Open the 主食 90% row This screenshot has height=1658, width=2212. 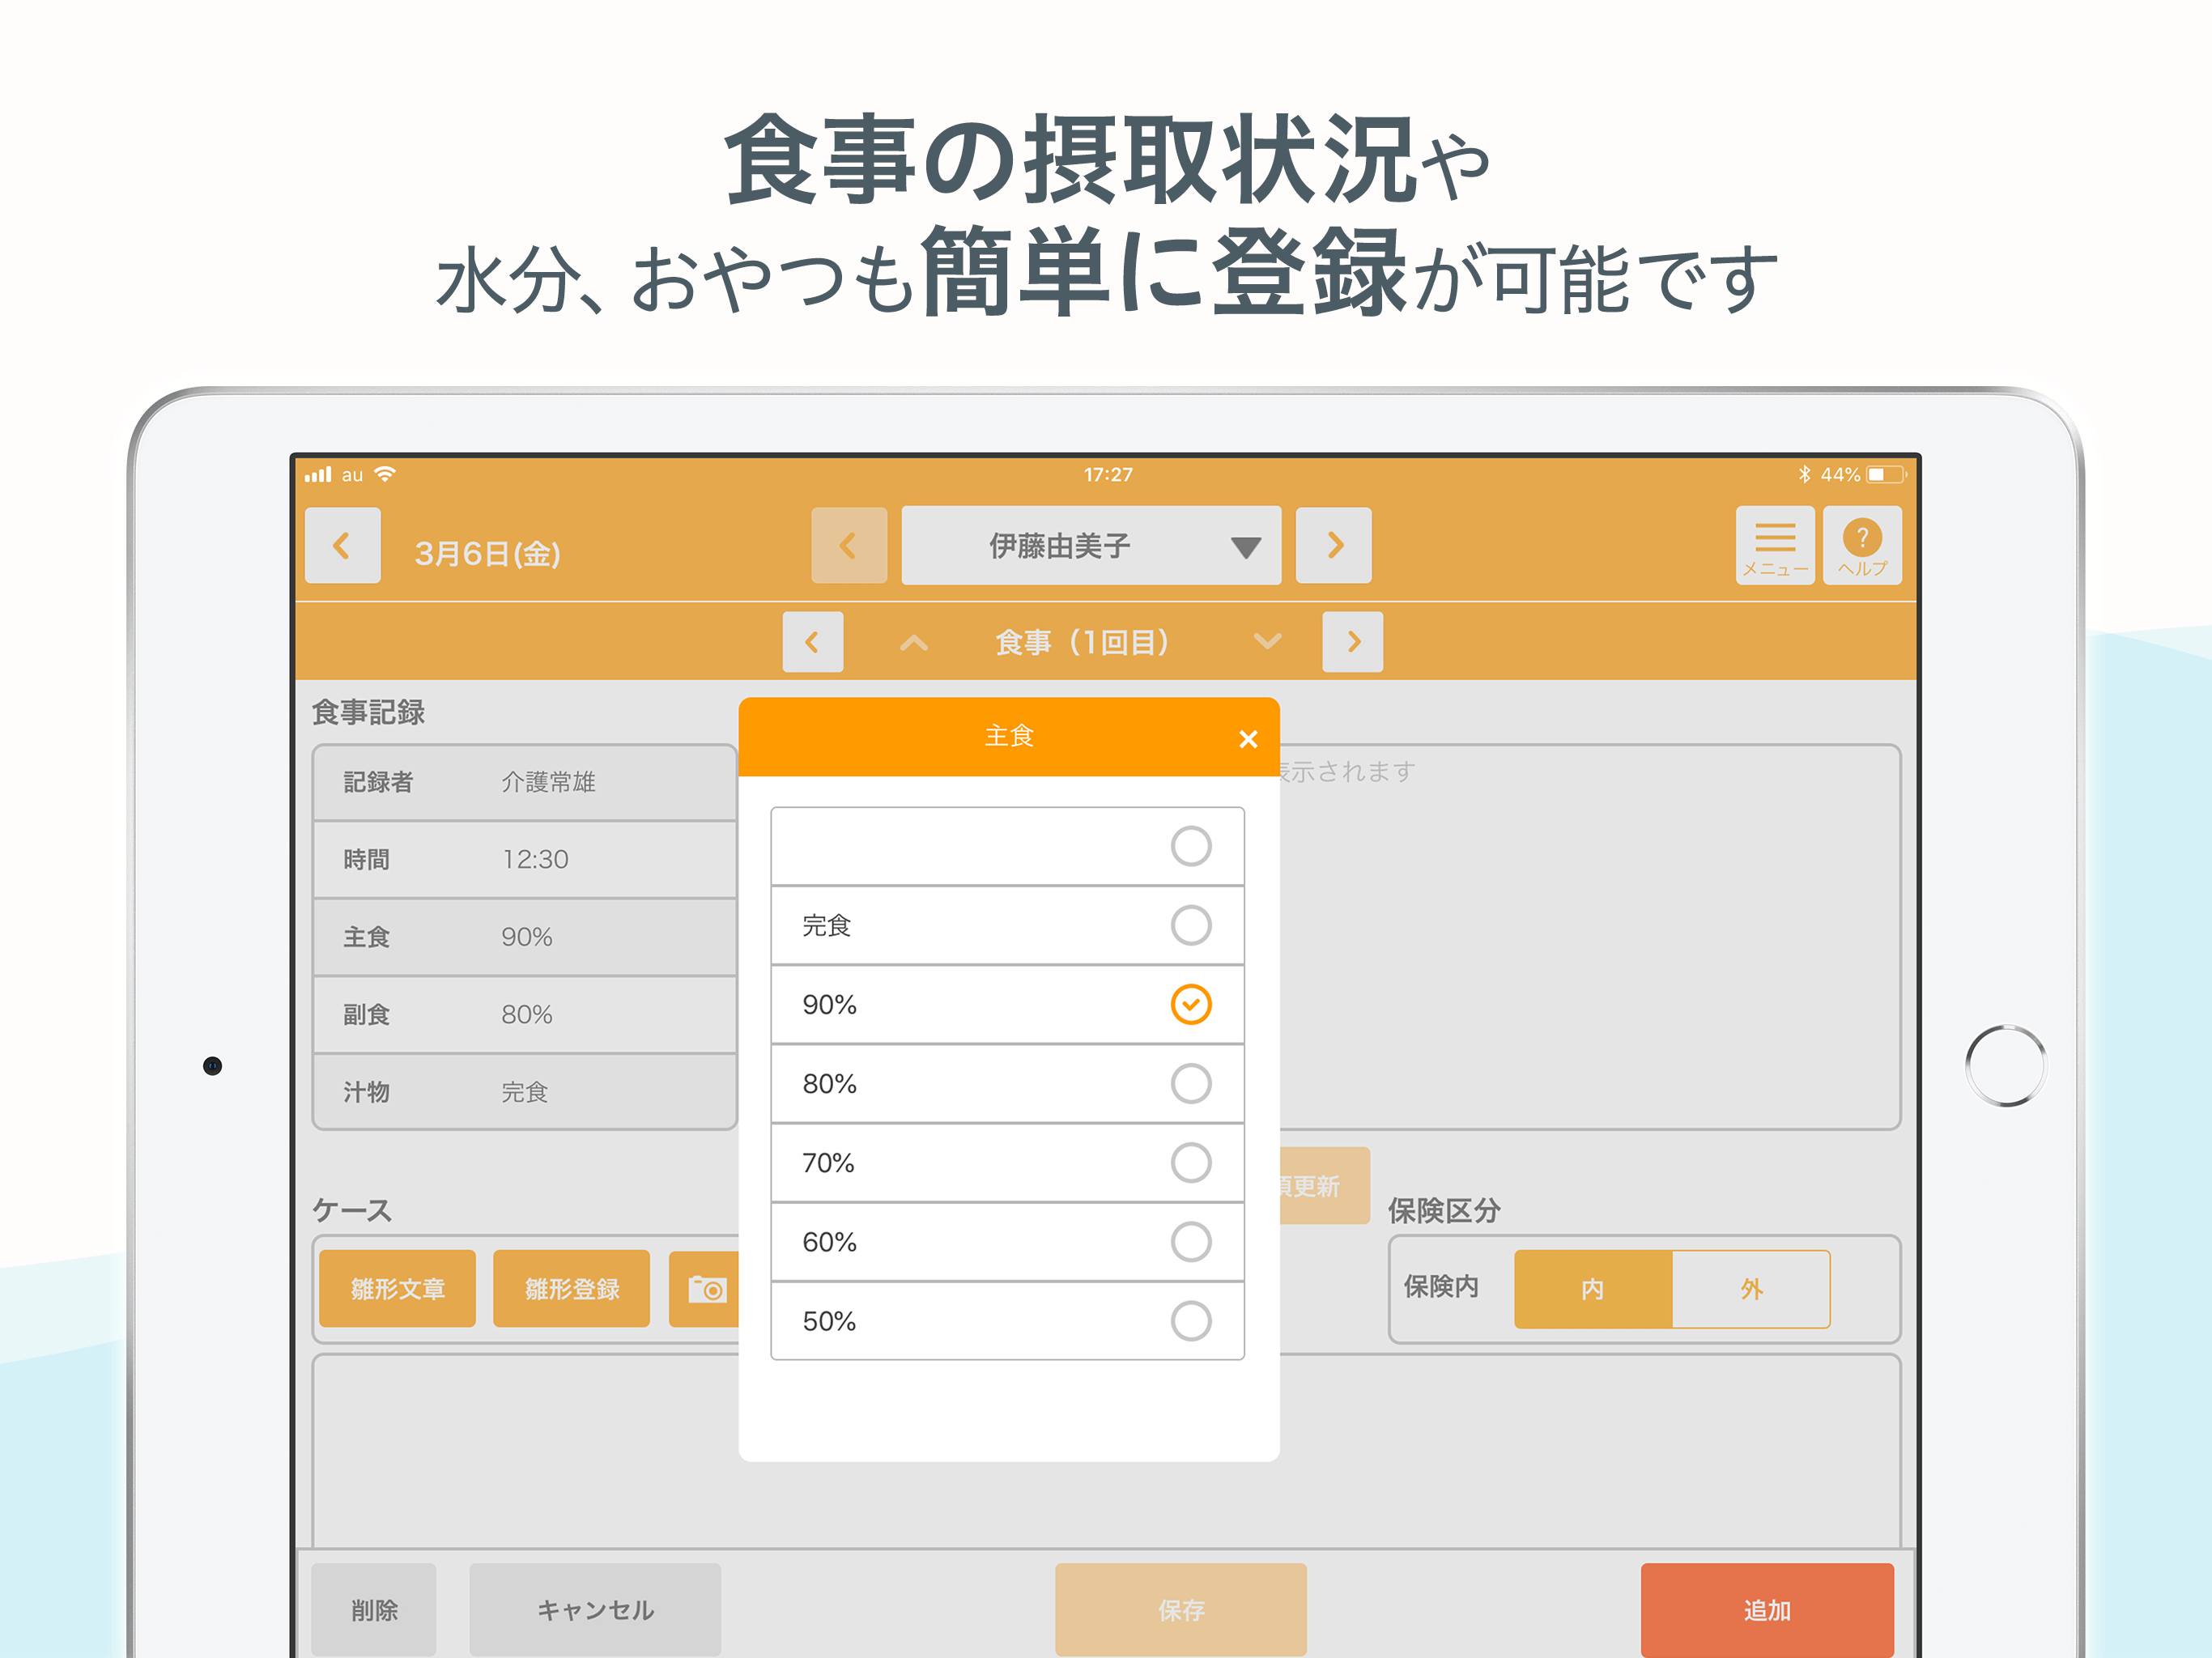pyautogui.click(x=525, y=937)
